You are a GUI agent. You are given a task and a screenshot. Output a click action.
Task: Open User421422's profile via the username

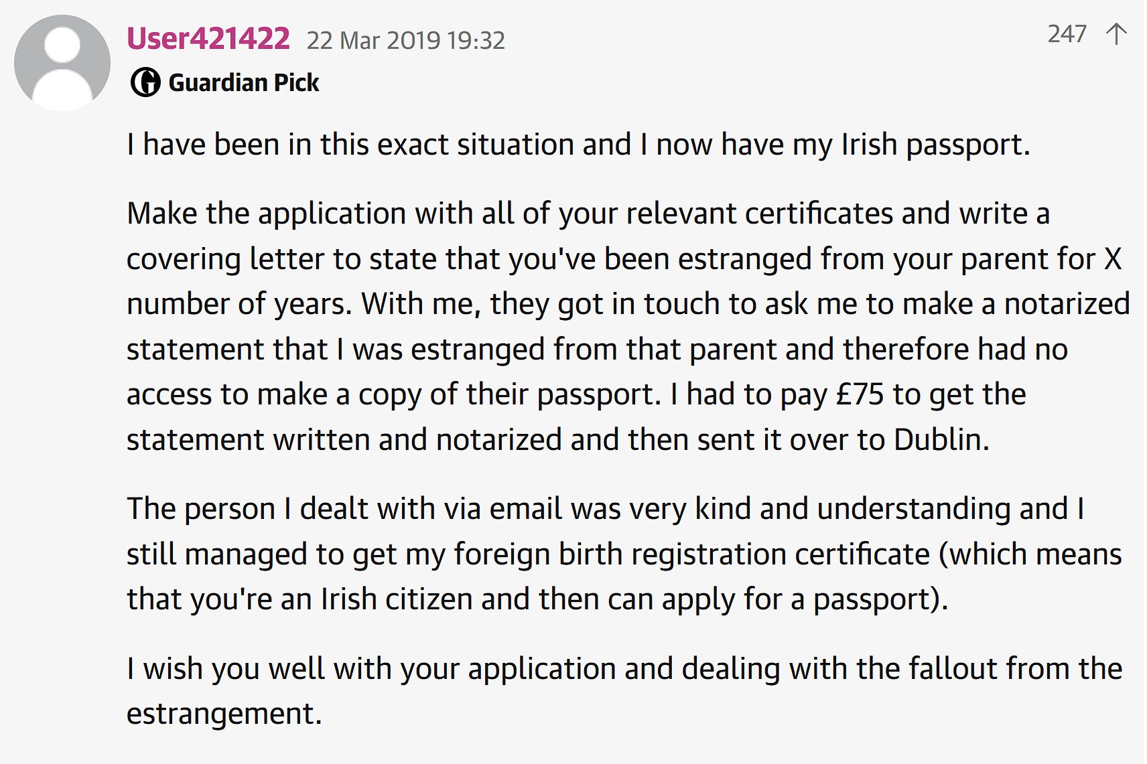(x=208, y=38)
